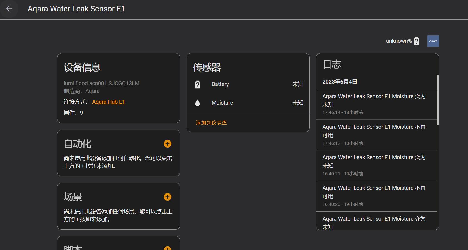
Task: Click the plus icon to add an automation
Action: (x=167, y=144)
